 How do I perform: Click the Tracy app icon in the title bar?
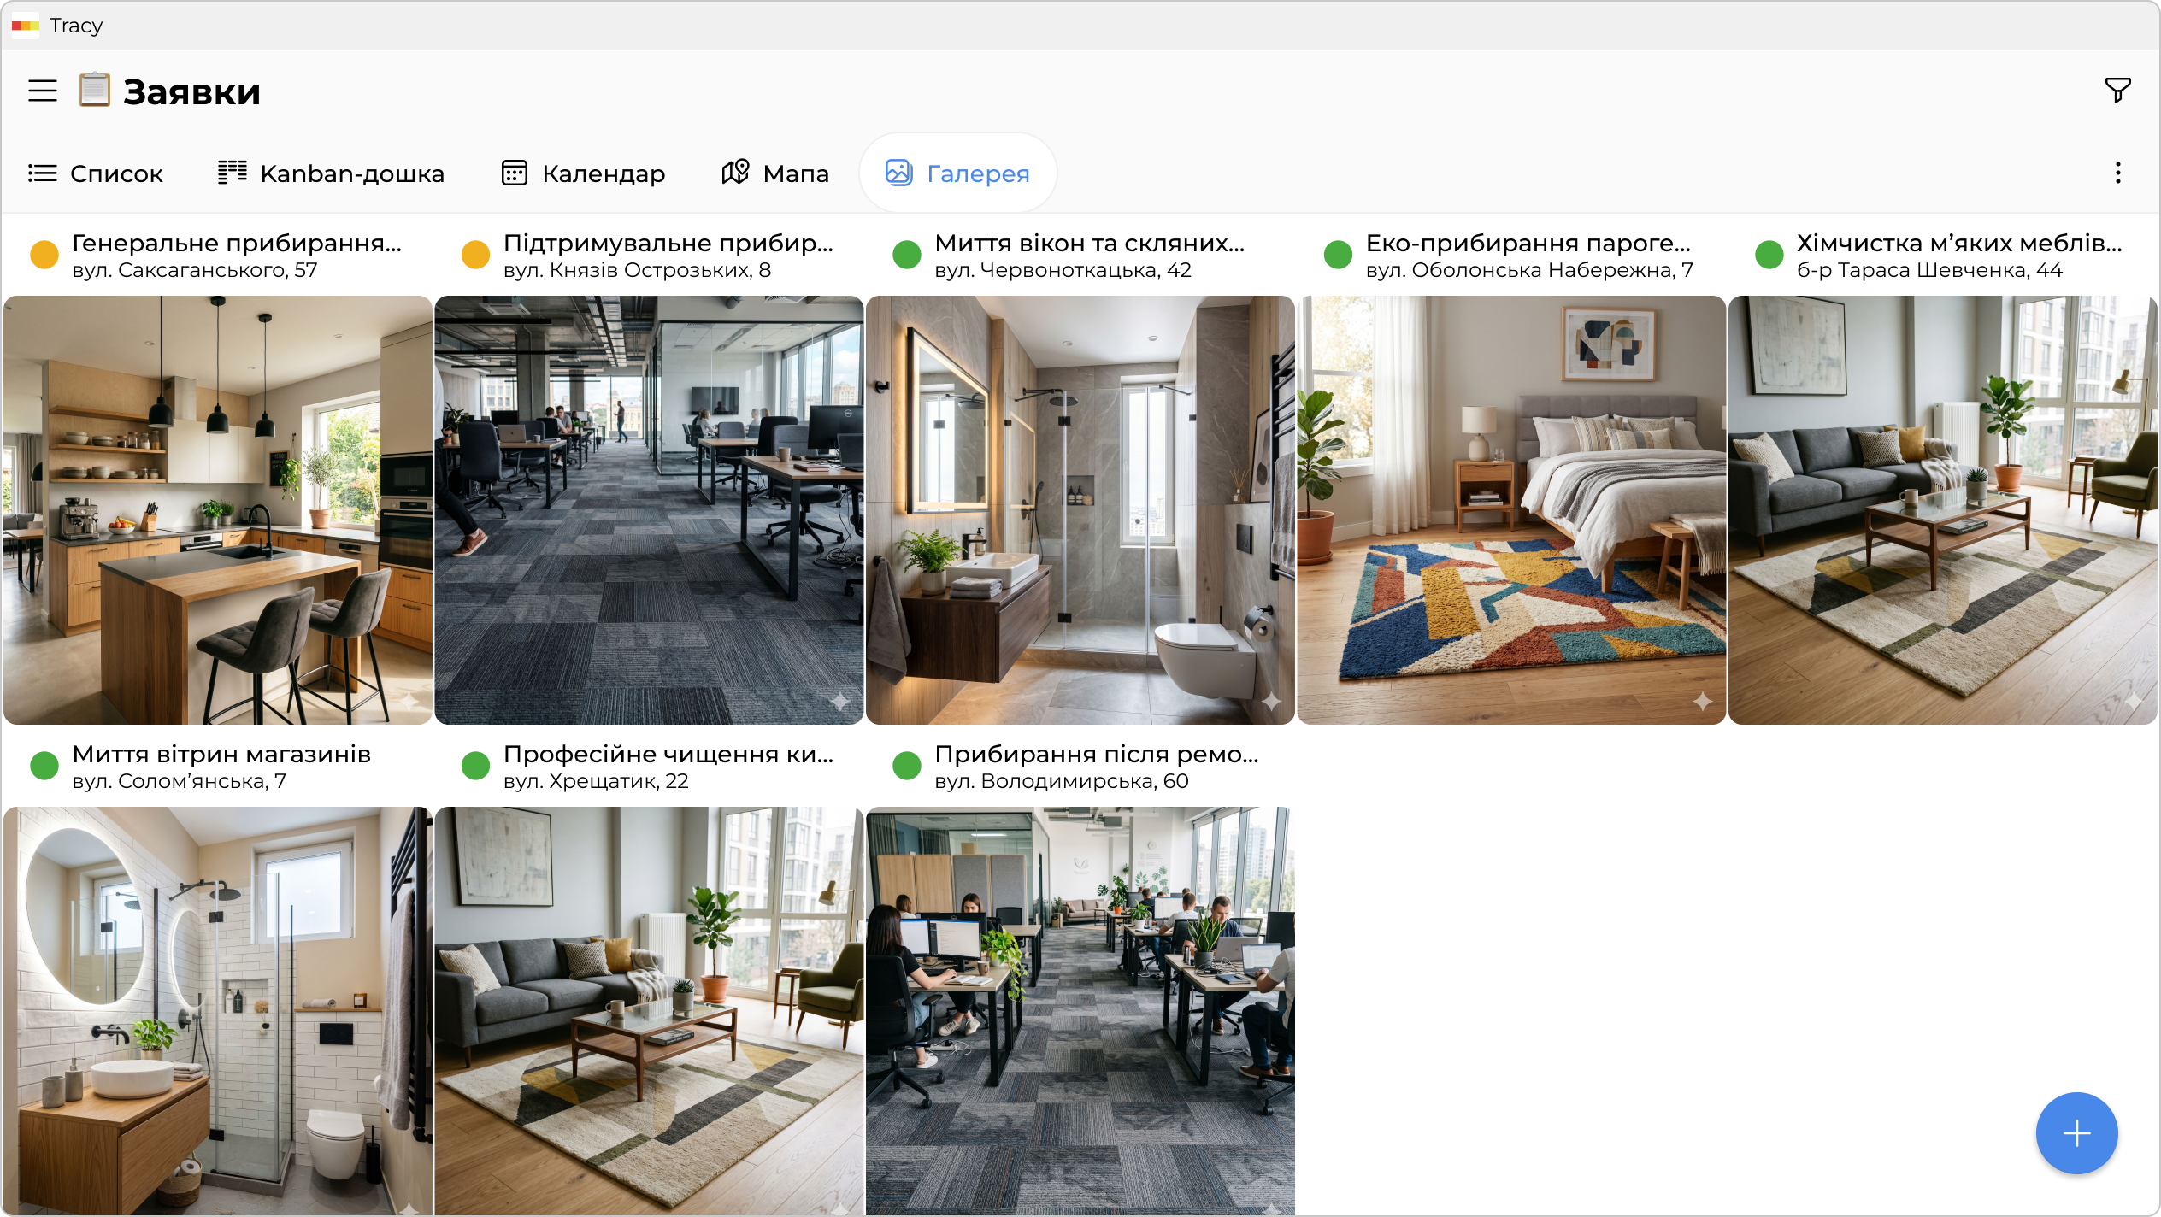(x=25, y=26)
